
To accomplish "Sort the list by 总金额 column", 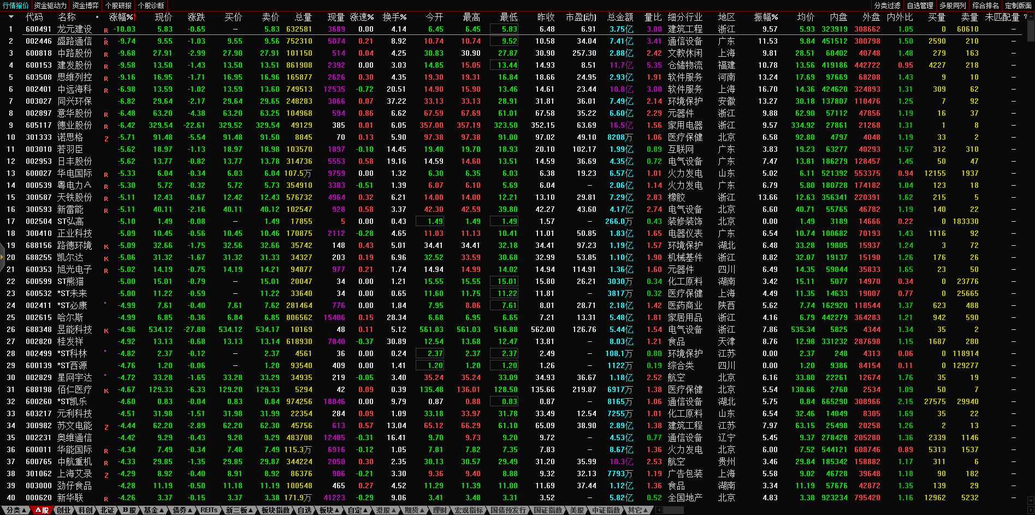I will pyautogui.click(x=620, y=17).
